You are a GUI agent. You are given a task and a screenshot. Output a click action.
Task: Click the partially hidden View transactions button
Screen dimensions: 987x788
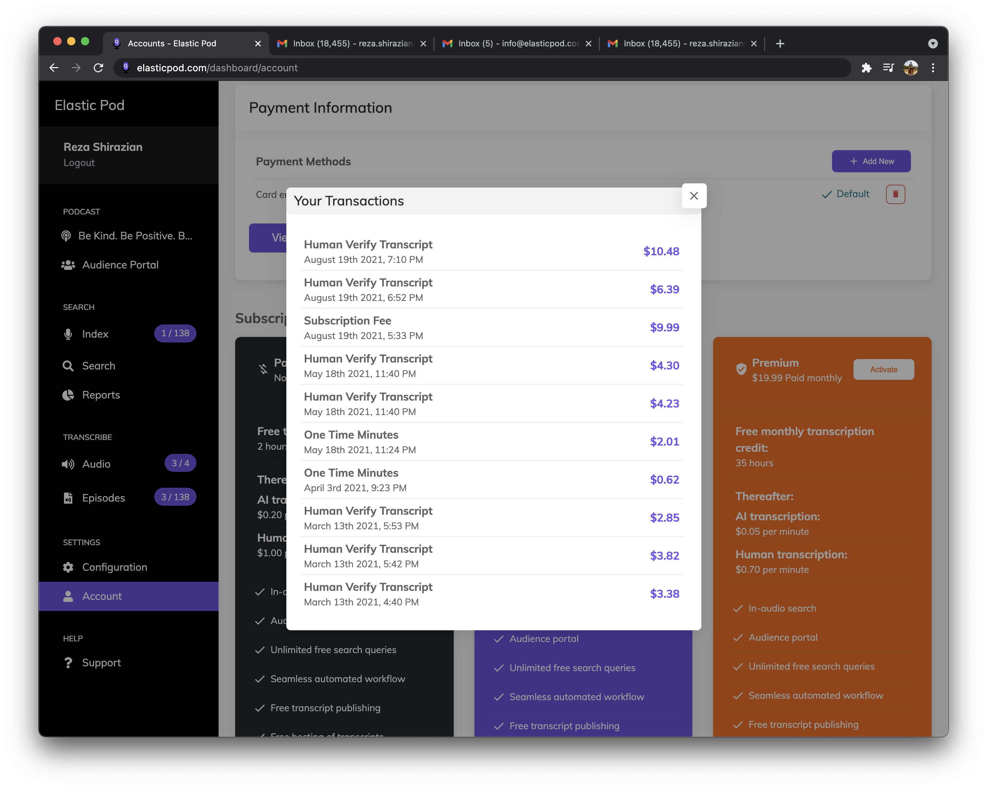268,238
